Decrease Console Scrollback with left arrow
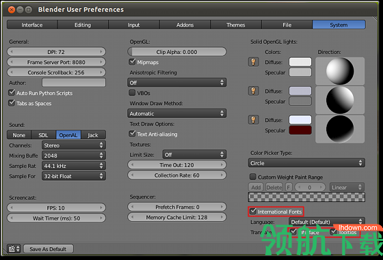 pyautogui.click(x=12, y=72)
